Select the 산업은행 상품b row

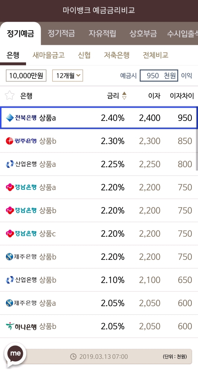pyautogui.click(x=99, y=280)
